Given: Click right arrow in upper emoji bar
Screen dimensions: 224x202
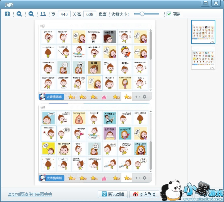Looking at the screenshot, I should coord(139,97).
